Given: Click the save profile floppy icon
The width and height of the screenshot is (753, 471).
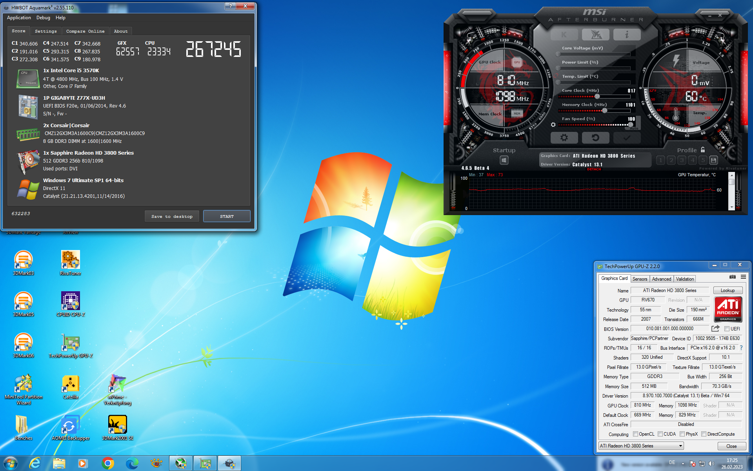Looking at the screenshot, I should click(x=713, y=160).
